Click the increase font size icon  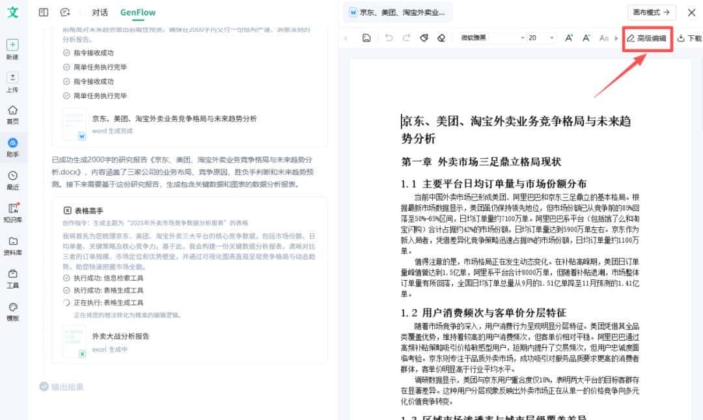coord(569,38)
